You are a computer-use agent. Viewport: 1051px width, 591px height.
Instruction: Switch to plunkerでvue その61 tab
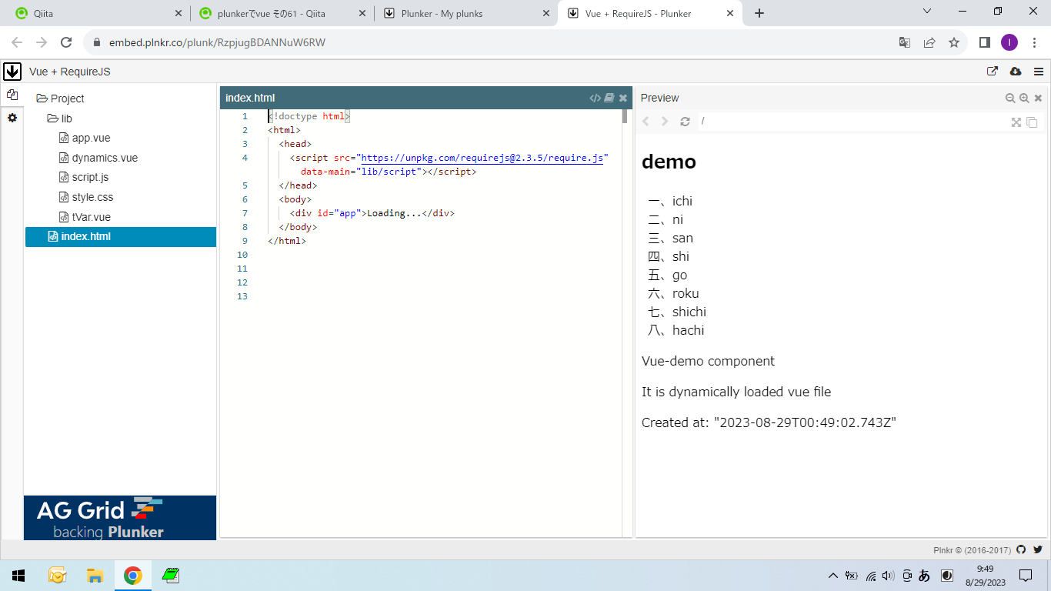pos(281,13)
